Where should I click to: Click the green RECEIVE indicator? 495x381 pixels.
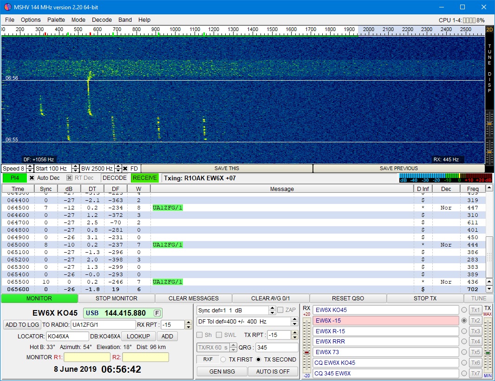click(144, 178)
